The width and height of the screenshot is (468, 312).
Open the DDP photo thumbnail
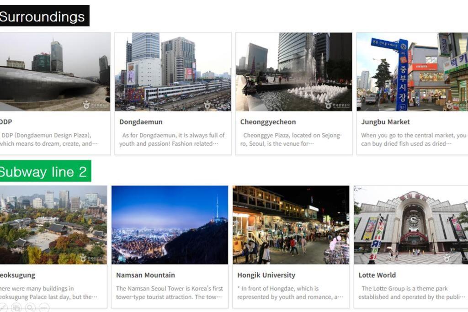(55, 72)
